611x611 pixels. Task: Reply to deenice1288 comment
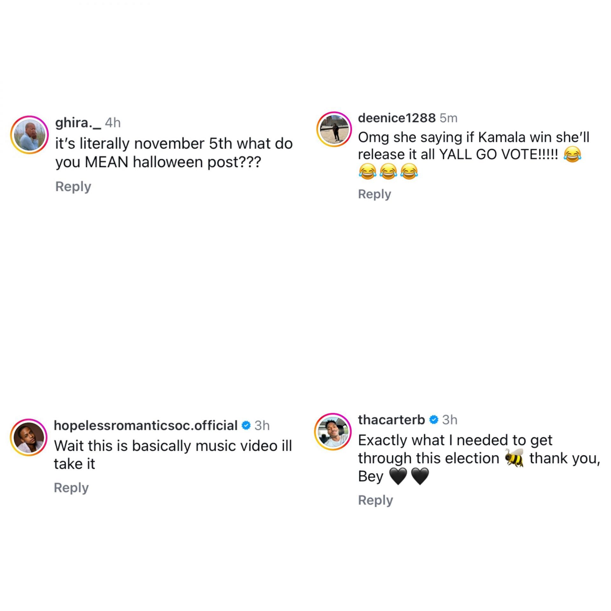click(375, 194)
